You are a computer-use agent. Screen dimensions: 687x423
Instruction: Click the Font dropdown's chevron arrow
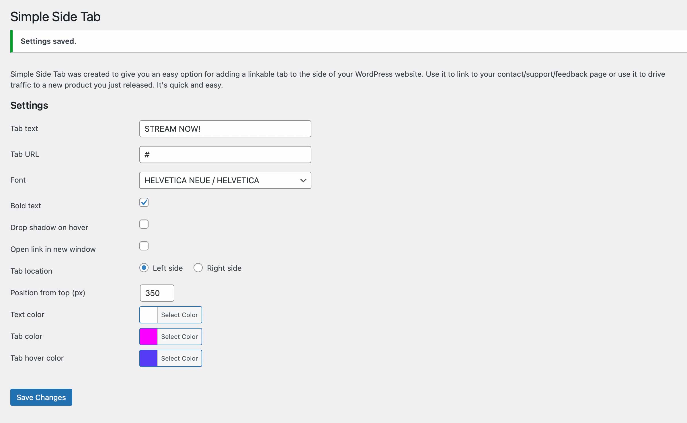(x=303, y=180)
